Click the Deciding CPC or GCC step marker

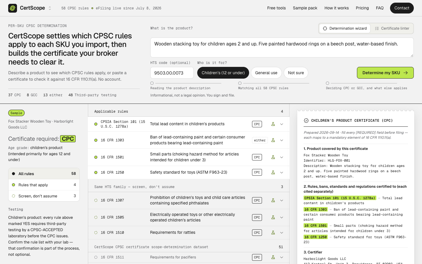coord(327,83)
